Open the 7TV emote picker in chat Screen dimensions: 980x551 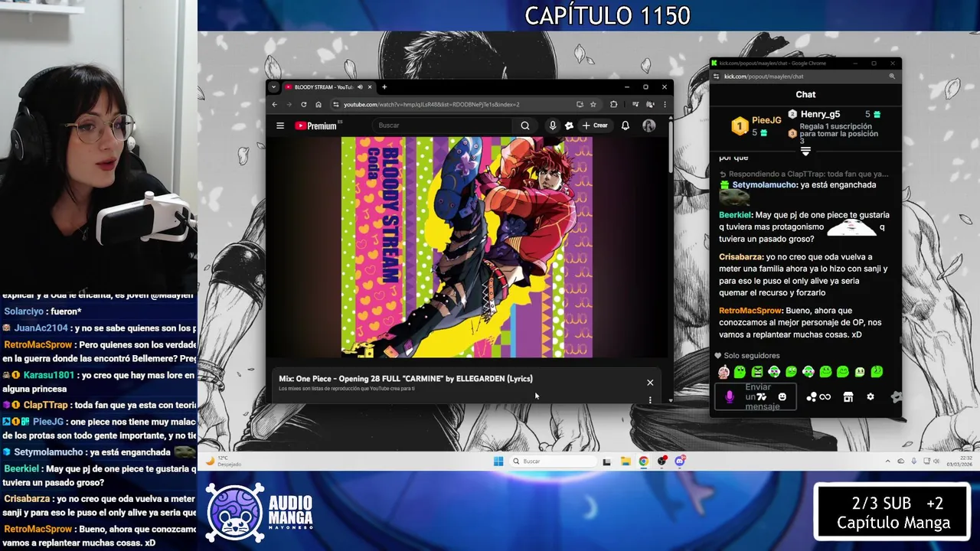(763, 396)
